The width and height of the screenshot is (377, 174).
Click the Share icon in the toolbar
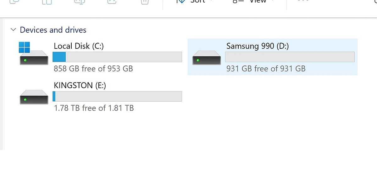(112, 2)
